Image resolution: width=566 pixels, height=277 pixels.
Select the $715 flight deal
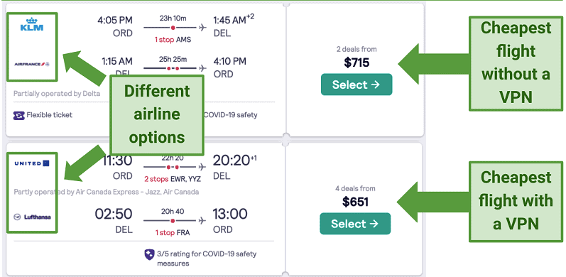(357, 85)
